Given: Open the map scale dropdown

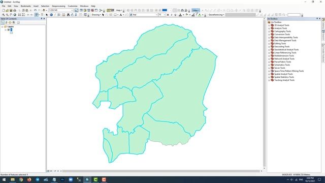Looking at the screenshot, I should (72, 10).
